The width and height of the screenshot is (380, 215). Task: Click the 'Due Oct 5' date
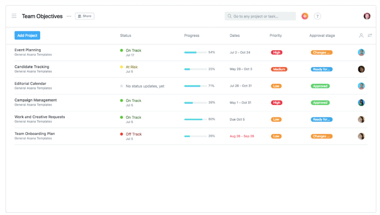click(237, 119)
